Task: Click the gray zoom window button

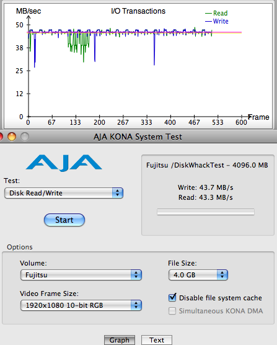Action: [25, 137]
